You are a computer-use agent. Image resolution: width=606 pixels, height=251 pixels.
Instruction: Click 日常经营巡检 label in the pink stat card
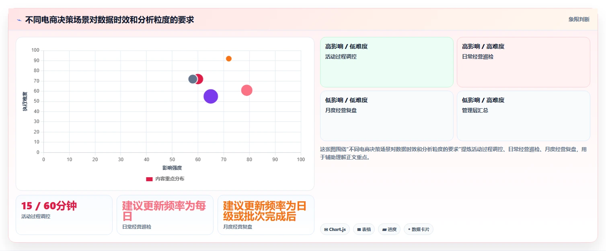click(137, 227)
